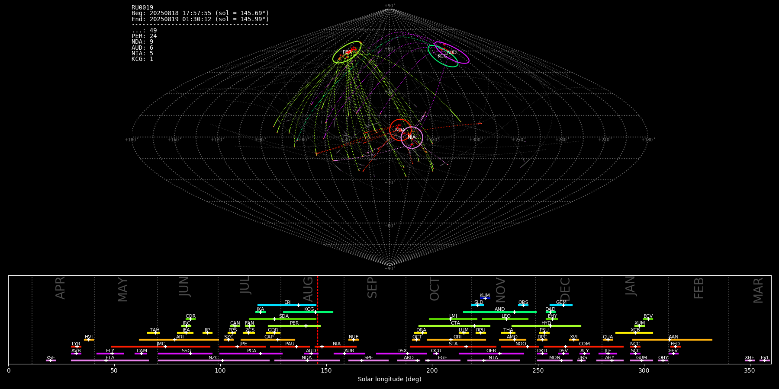
Task: Click the 'NIA: 5' count in the legend
Action: coord(142,53)
